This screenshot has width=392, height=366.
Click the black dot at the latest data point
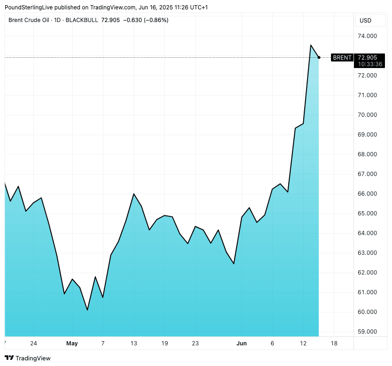click(319, 57)
